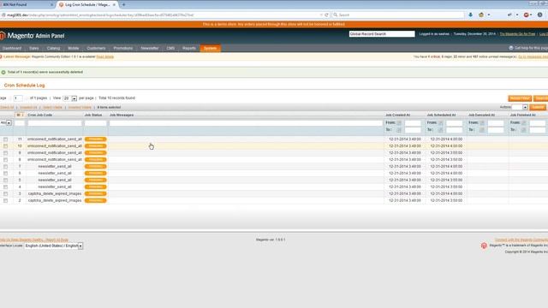
Task: Click the Reset Filter button
Action: point(520,98)
